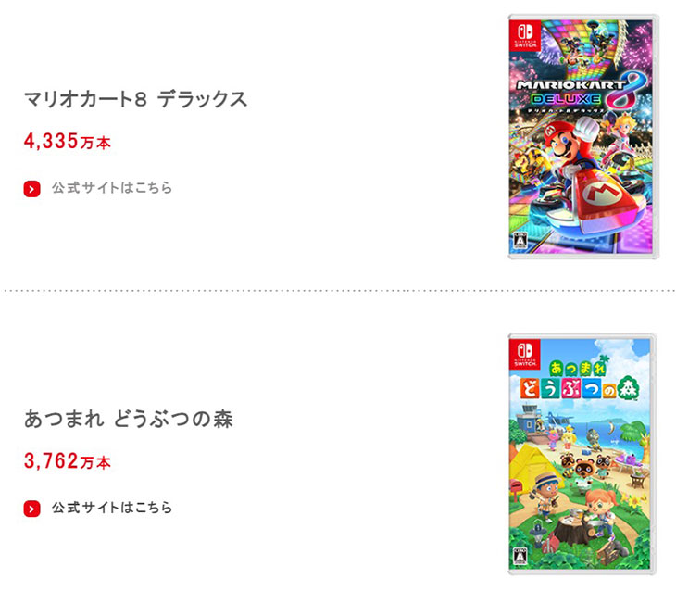
Task: Open 公式サイトはこちら link under あつまれ どうぶつの森
Action: (111, 508)
